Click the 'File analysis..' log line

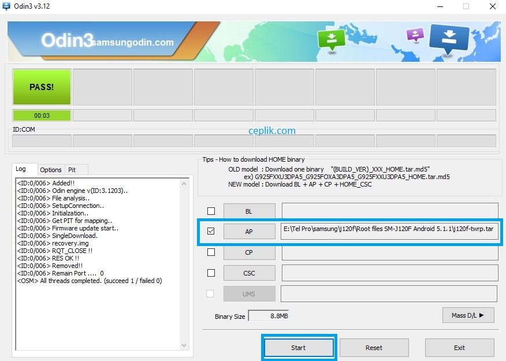pyautogui.click(x=53, y=198)
